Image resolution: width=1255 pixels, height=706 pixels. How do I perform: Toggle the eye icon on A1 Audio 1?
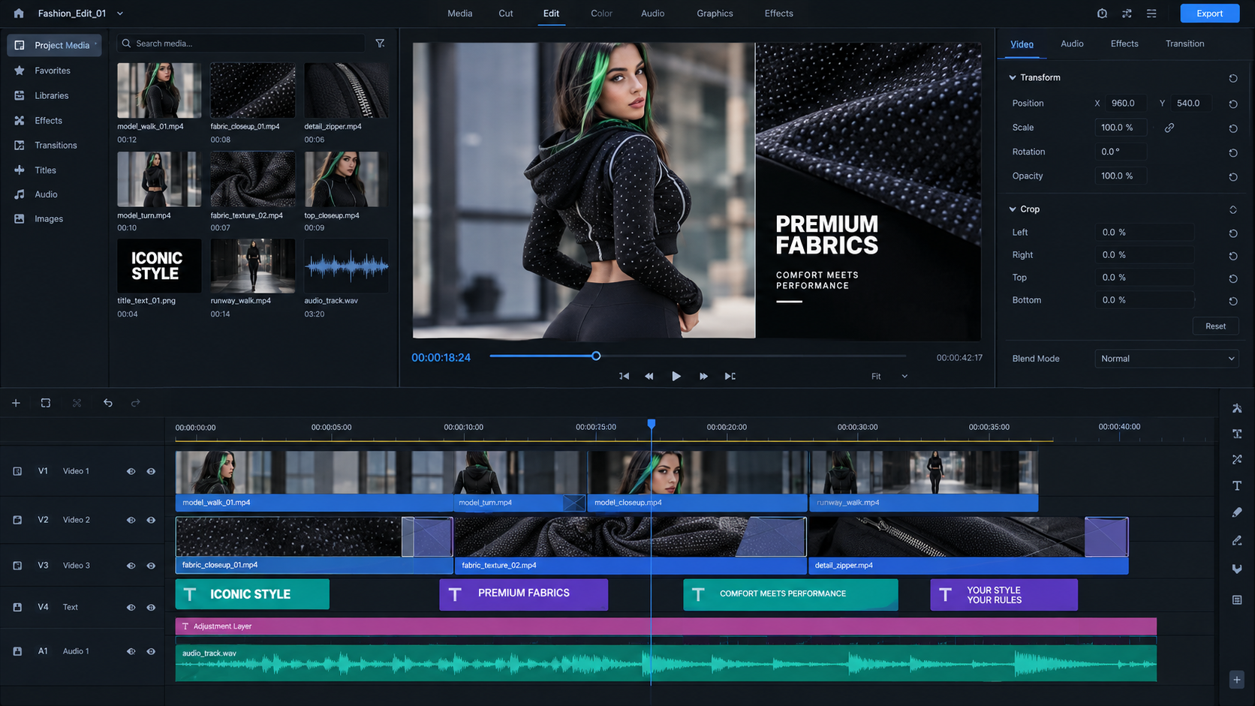151,651
